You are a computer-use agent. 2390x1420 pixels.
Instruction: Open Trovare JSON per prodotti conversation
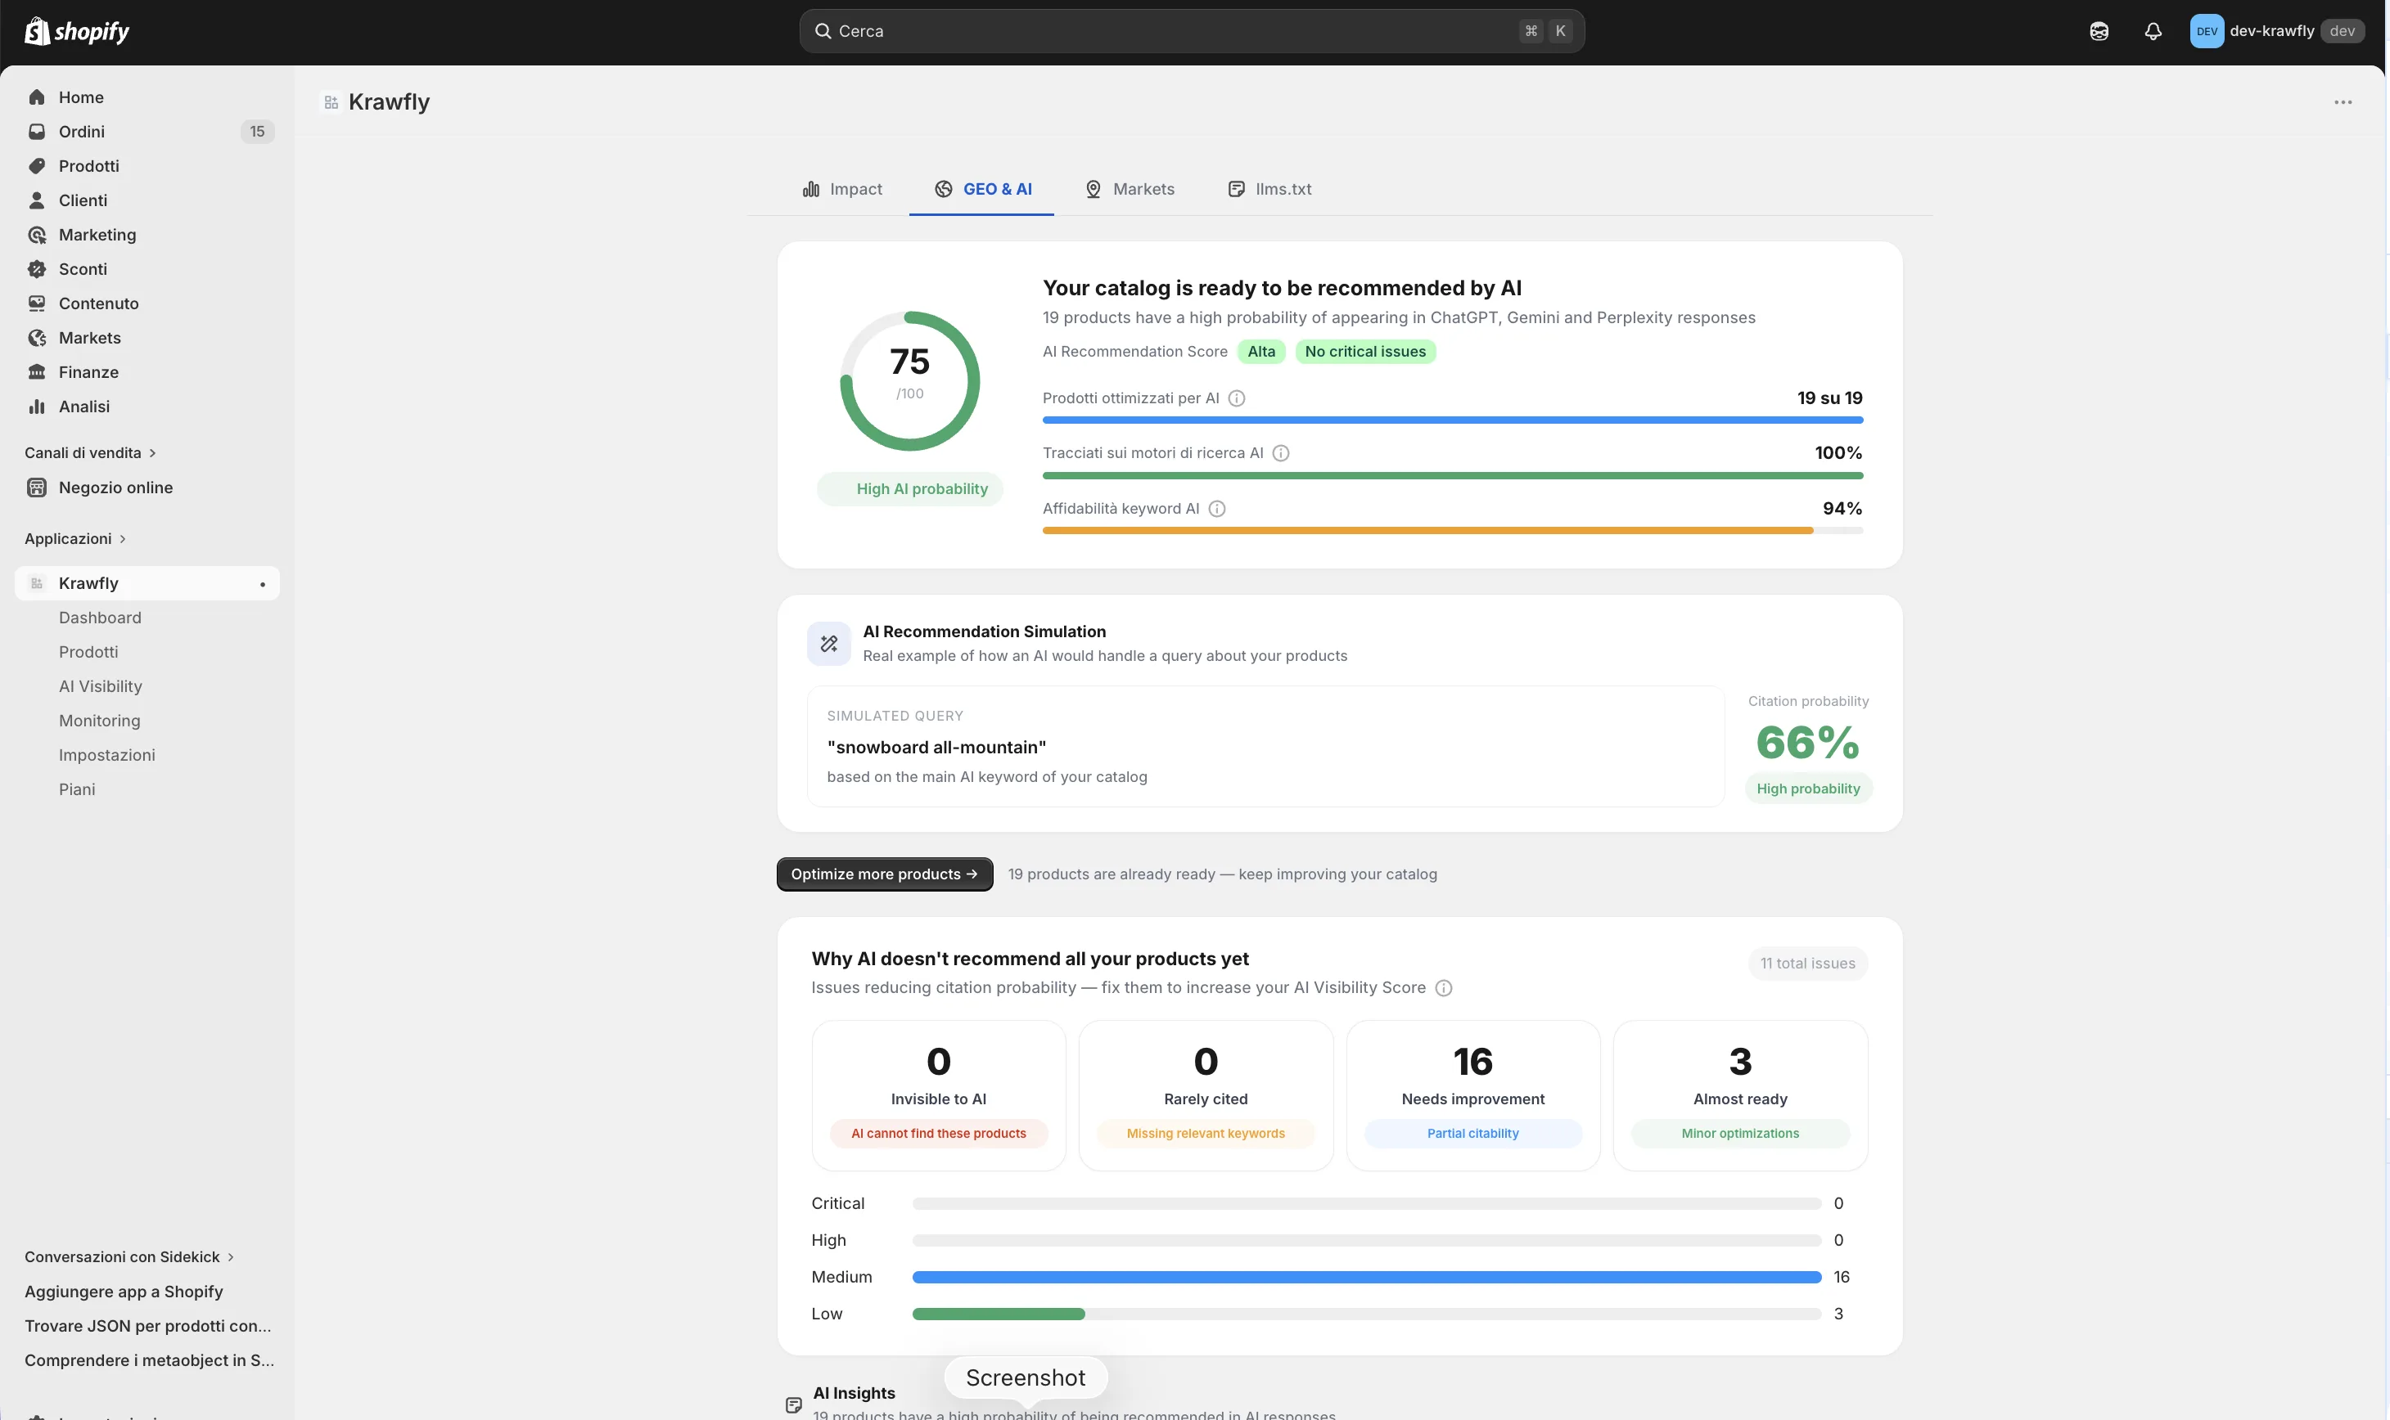147,1326
